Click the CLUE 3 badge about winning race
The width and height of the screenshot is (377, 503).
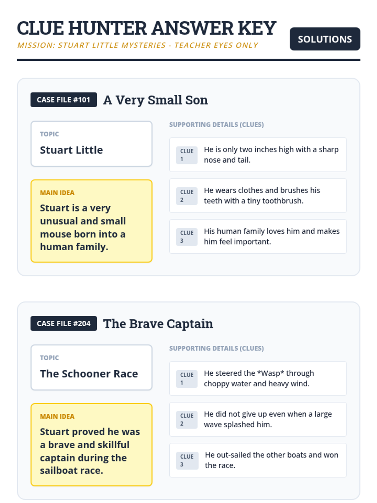pyautogui.click(x=187, y=461)
